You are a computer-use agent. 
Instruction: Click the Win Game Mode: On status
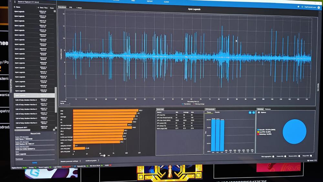point(96,166)
